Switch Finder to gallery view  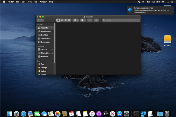click(x=69, y=20)
